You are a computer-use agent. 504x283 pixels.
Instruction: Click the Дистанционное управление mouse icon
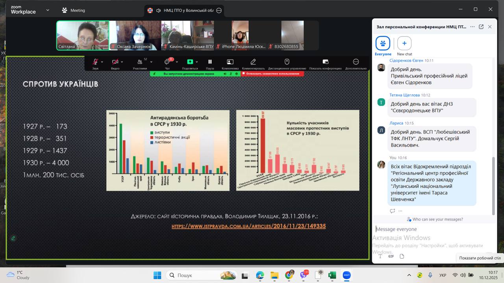click(287, 62)
